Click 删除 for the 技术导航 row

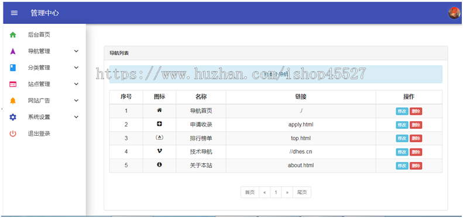(x=416, y=152)
